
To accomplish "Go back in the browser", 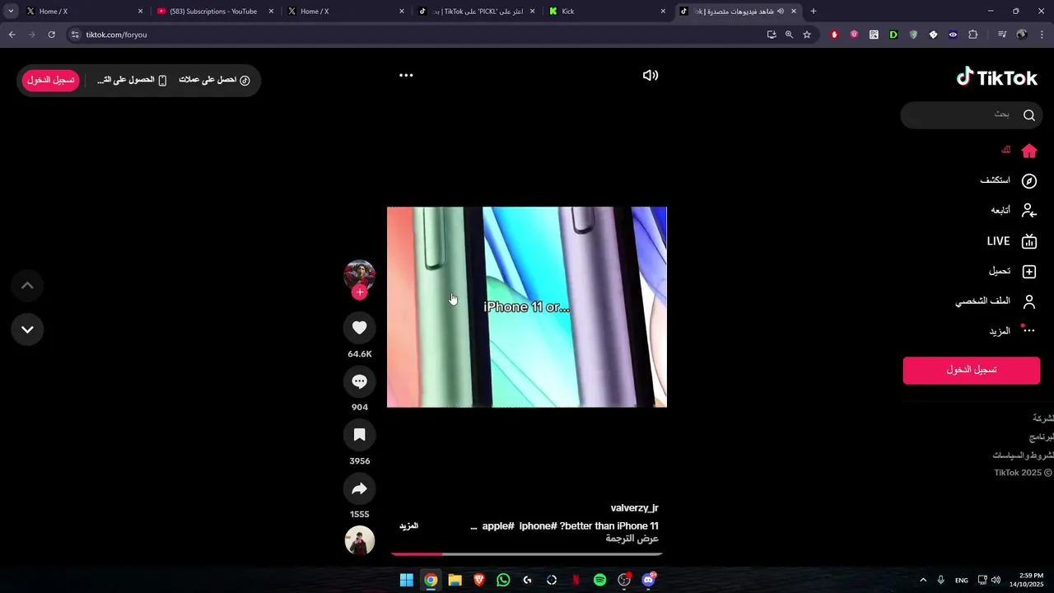I will pyautogui.click(x=12, y=35).
